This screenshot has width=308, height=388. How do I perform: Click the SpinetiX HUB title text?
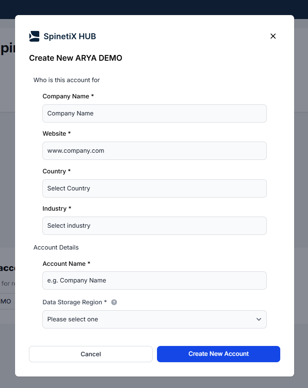[x=70, y=36]
